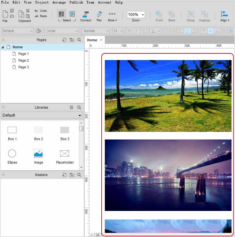The width and height of the screenshot is (235, 237).
Task: Open the Zoom 100% dropdown
Action: tap(143, 15)
